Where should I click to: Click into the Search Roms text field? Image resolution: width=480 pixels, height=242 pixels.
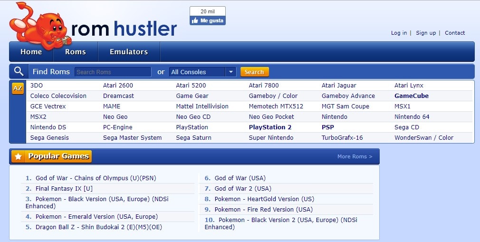(x=113, y=72)
